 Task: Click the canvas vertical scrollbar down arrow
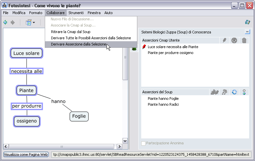pos(125,141)
